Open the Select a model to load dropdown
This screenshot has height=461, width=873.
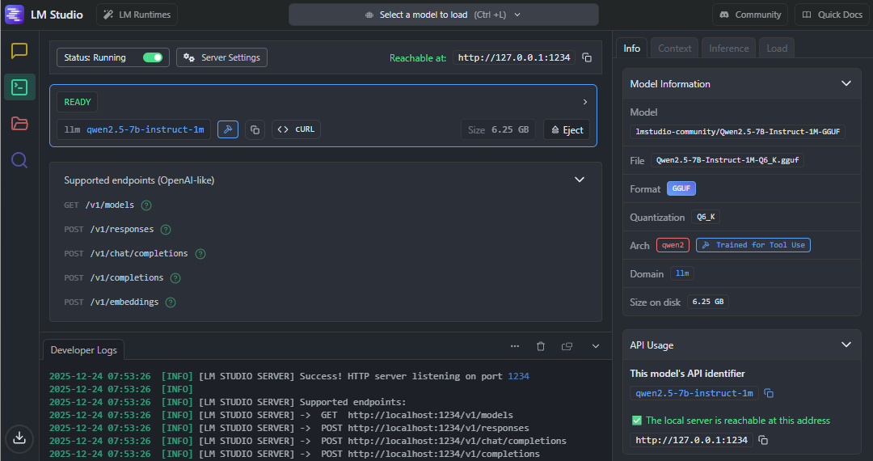pyautogui.click(x=443, y=15)
